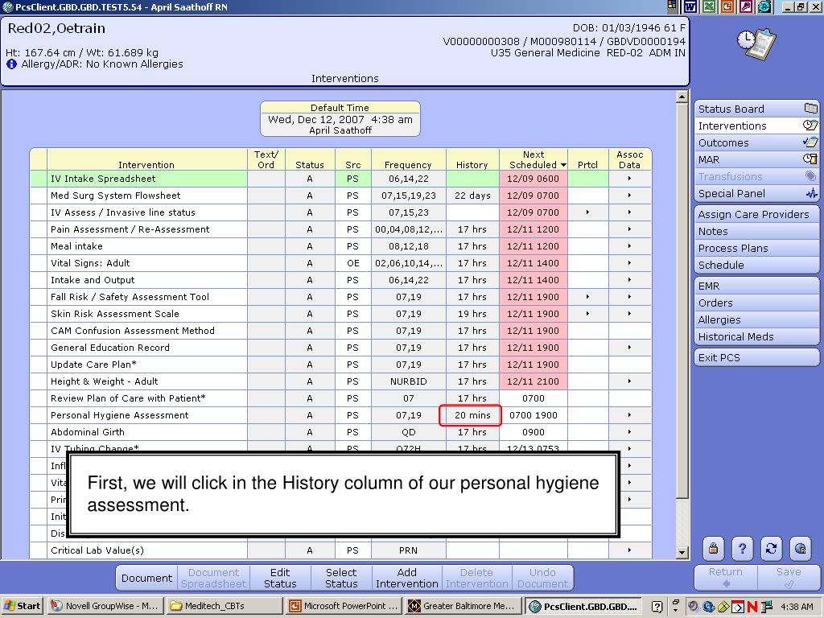This screenshot has height=618, width=824.
Task: Expand Assoc Data for Vital Signs: Adult
Action: click(x=629, y=263)
